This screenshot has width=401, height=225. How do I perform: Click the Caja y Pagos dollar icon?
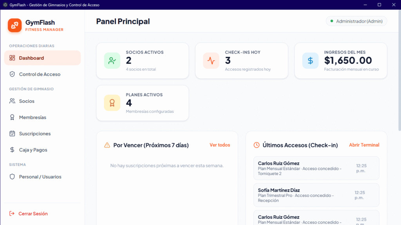click(12, 150)
